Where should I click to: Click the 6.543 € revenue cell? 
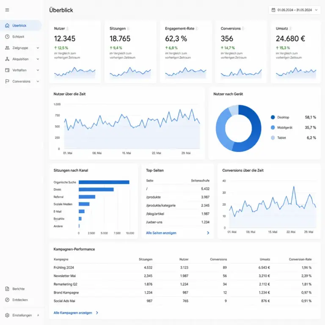[264, 267]
